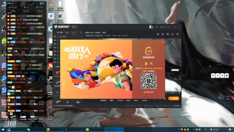The height and width of the screenshot is (132, 234).
Task: Click the 31% performance circle widget
Action: tap(221, 98)
